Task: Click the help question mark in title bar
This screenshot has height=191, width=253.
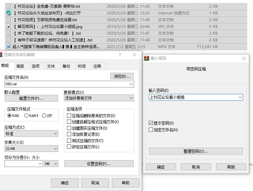Action: pyautogui.click(x=120, y=55)
